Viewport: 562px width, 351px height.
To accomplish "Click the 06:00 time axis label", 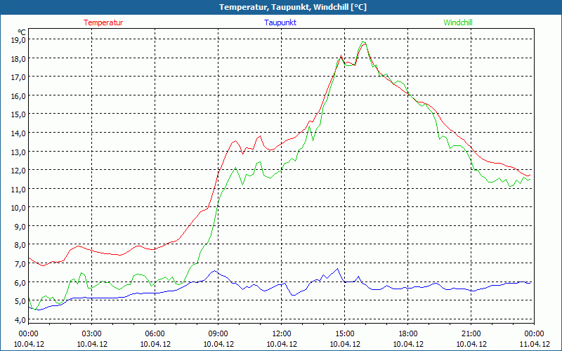I will pyautogui.click(x=155, y=334).
